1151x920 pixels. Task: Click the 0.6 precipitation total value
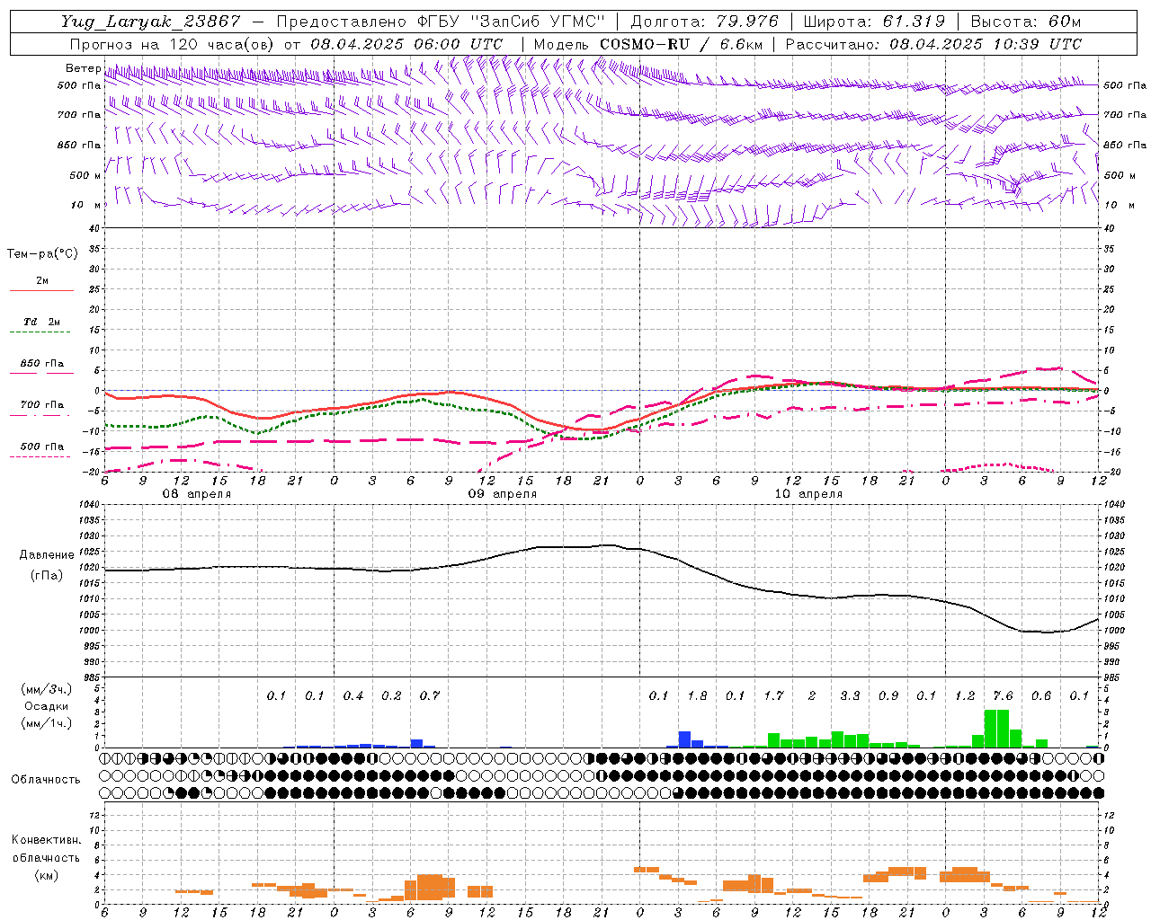tap(1041, 696)
